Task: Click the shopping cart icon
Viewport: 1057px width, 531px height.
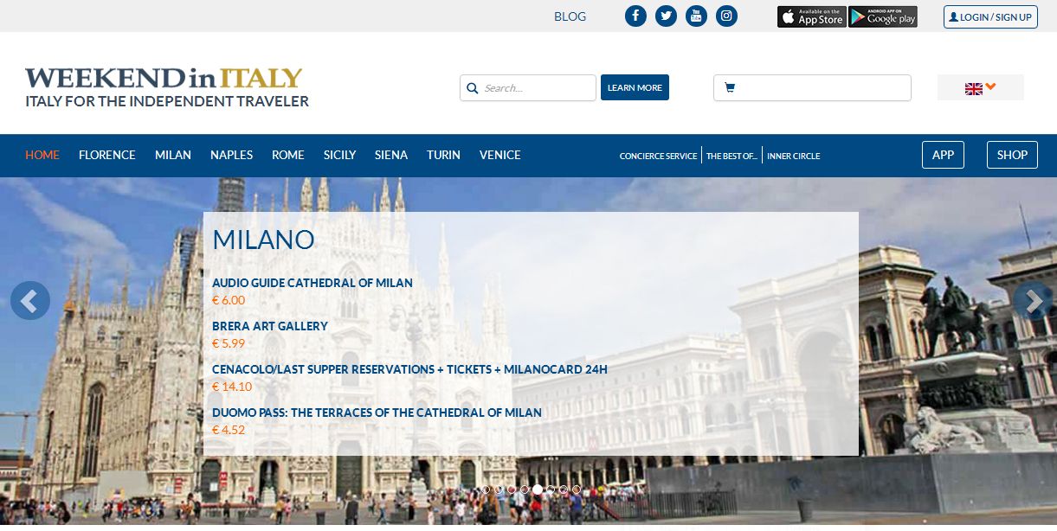Action: (730, 87)
